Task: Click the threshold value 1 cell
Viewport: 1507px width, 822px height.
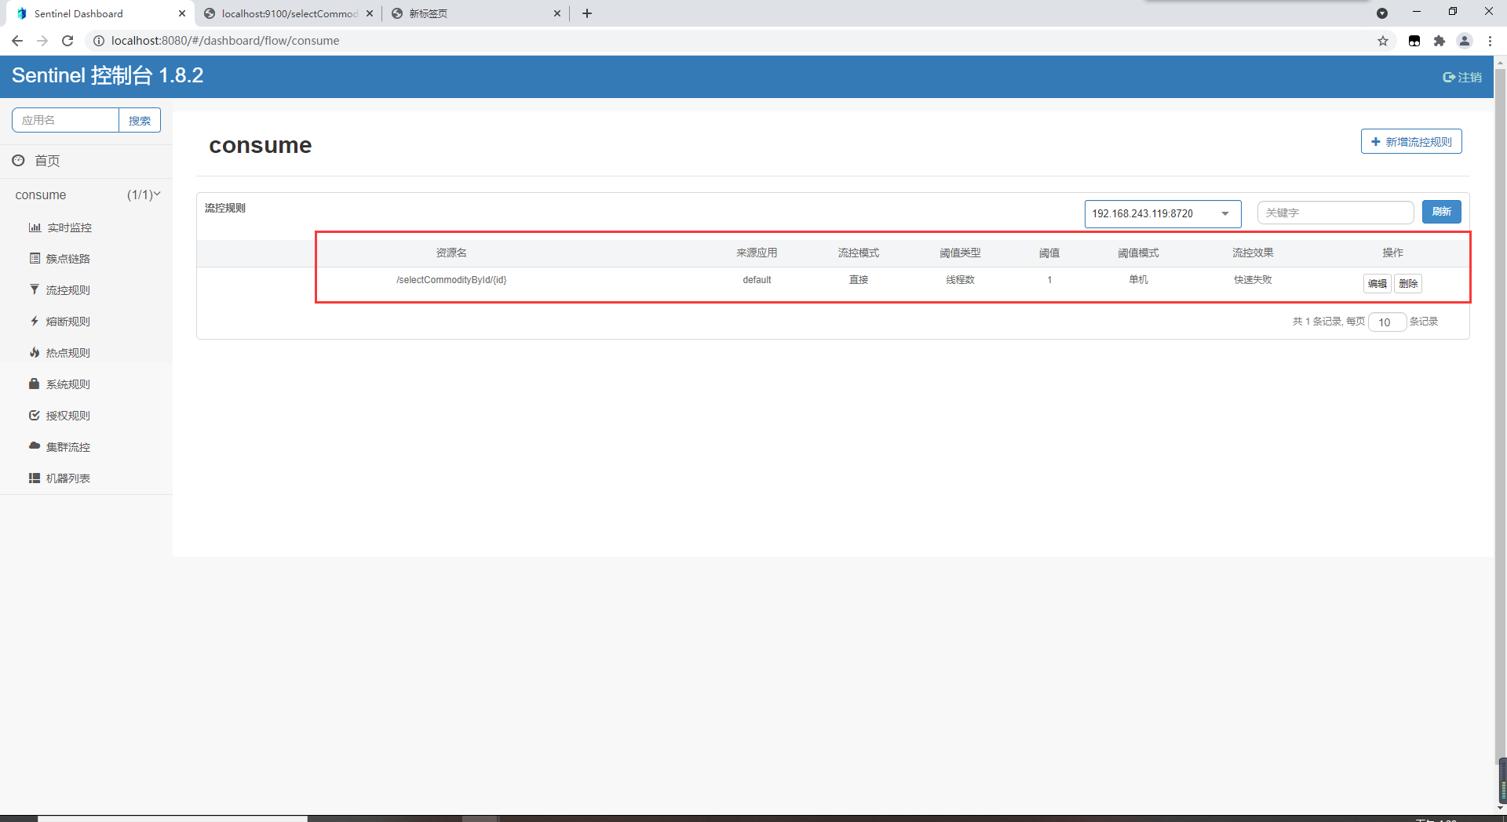Action: (1049, 280)
